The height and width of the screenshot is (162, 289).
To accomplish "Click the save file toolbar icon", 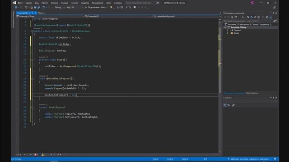I will pos(35,8).
